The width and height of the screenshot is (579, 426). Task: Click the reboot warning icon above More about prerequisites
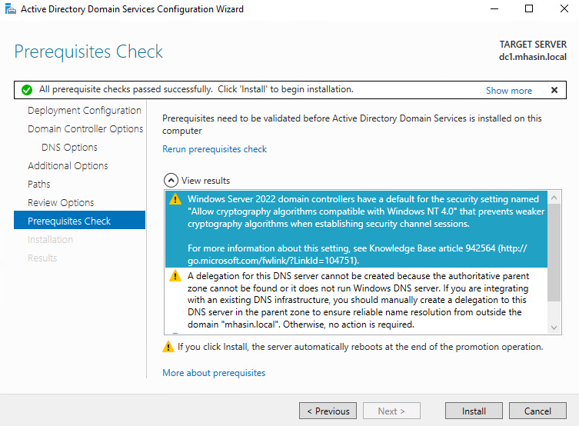click(x=168, y=347)
